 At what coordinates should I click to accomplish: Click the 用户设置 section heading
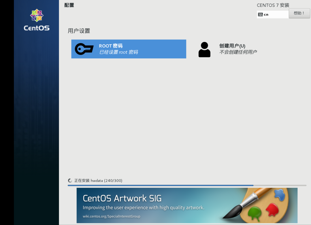tap(79, 31)
